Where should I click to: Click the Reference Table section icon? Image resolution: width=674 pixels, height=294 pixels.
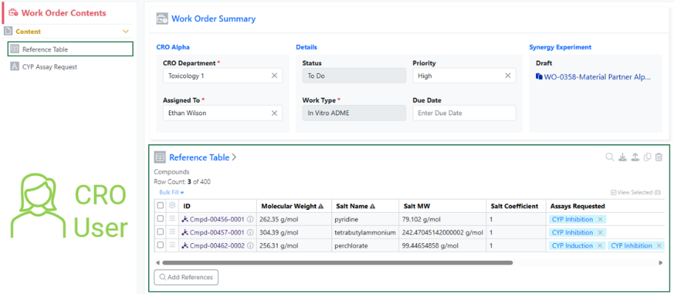(160, 157)
